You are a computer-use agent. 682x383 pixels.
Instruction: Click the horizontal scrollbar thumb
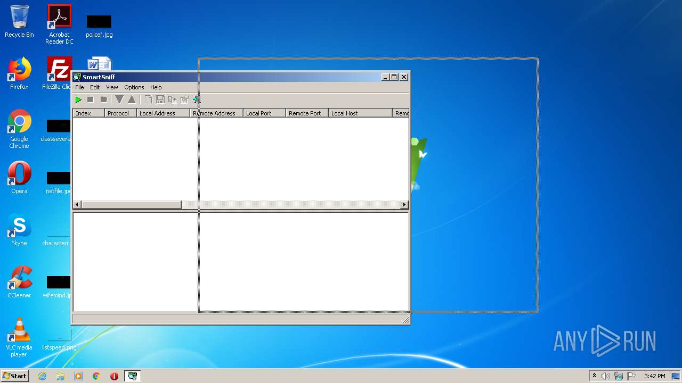tap(132, 205)
